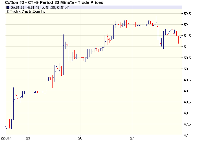Click the chart title "Cotton #2 - CTH9"
This screenshot has height=145, width=199.
24,3
